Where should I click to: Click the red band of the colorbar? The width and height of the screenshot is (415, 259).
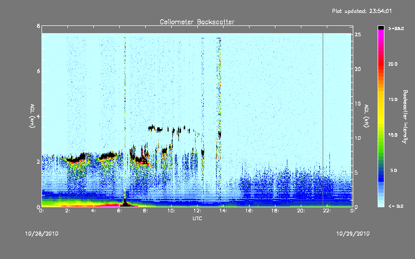pyautogui.click(x=381, y=65)
